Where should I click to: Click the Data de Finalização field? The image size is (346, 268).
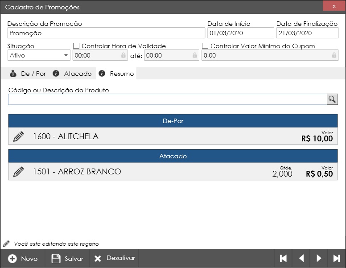pos(307,33)
